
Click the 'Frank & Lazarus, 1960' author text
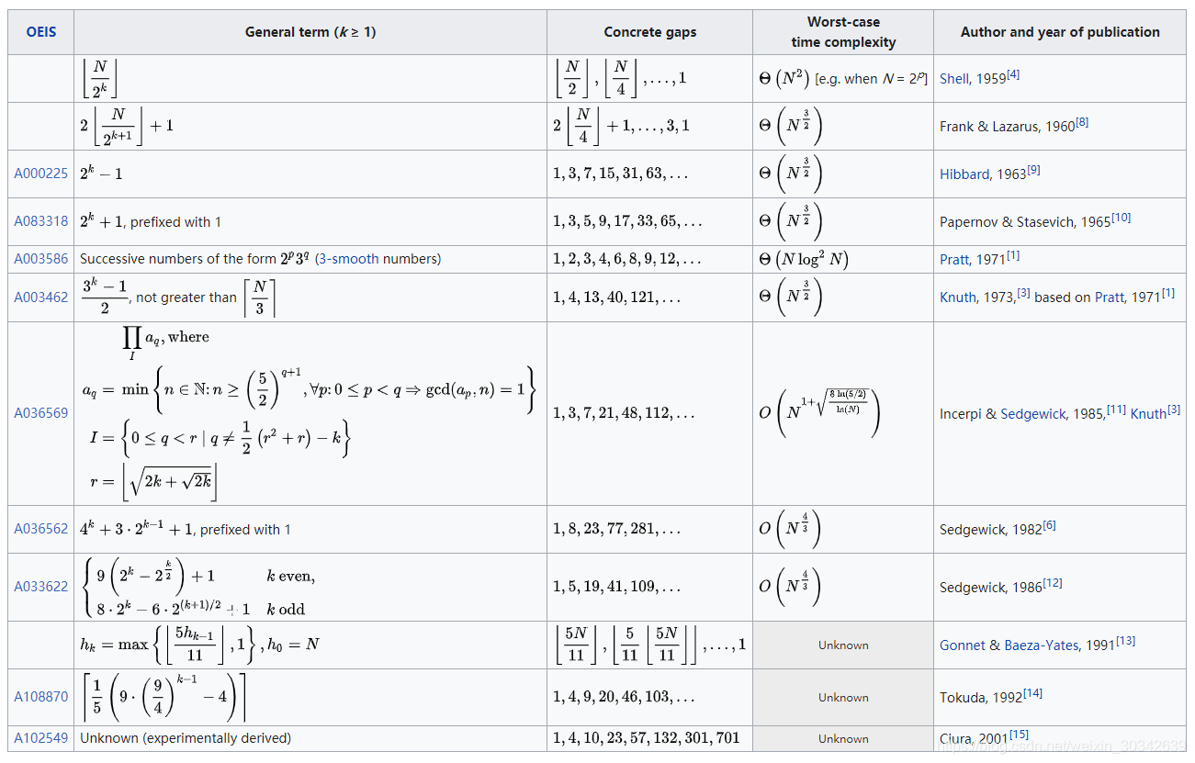[1007, 127]
